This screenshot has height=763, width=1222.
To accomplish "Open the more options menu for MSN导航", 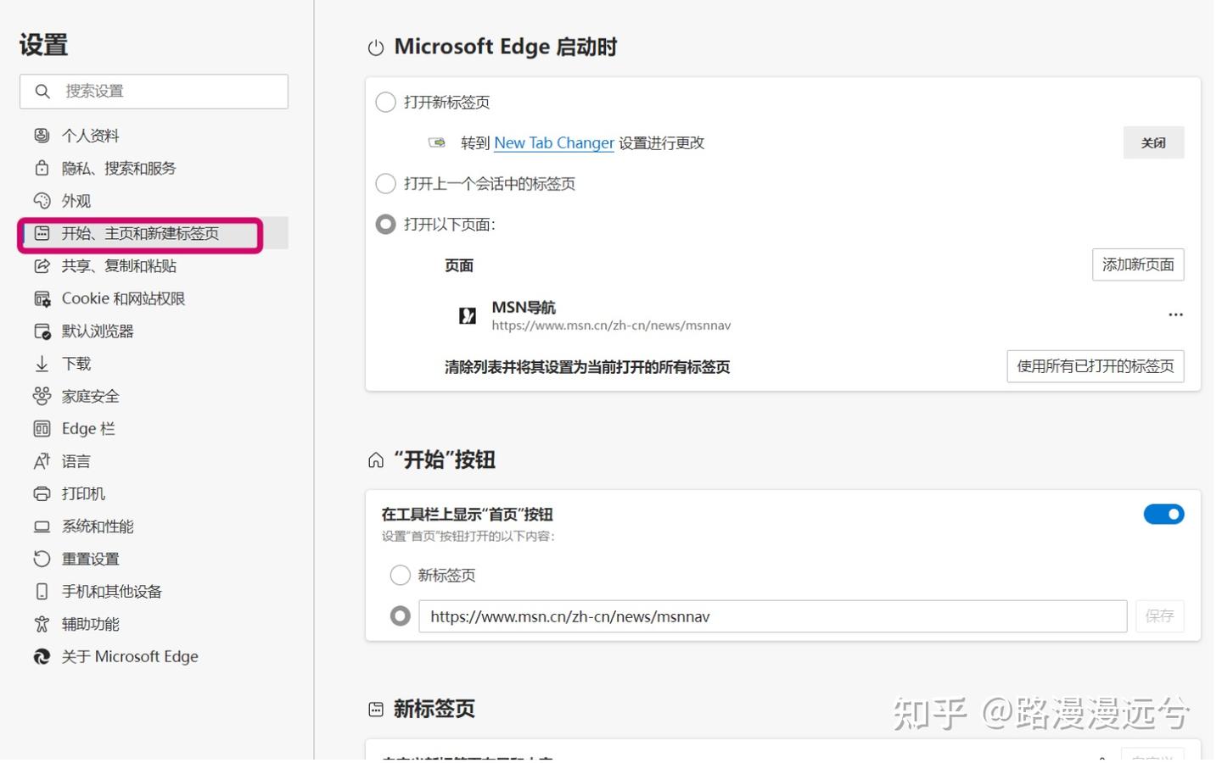I will point(1175,315).
